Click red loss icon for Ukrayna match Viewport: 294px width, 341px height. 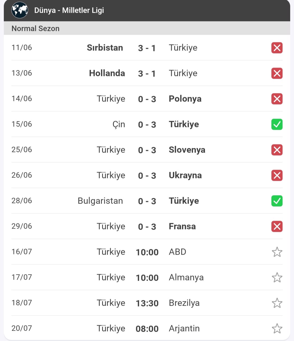click(x=277, y=175)
